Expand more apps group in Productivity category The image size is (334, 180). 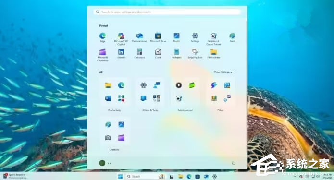[121, 98]
